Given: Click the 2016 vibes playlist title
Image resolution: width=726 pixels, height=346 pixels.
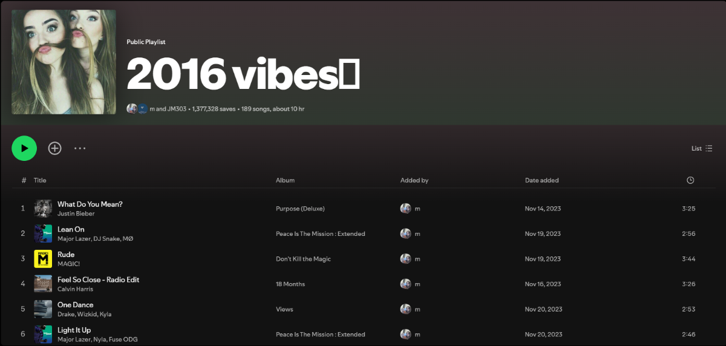Looking at the screenshot, I should [243, 75].
